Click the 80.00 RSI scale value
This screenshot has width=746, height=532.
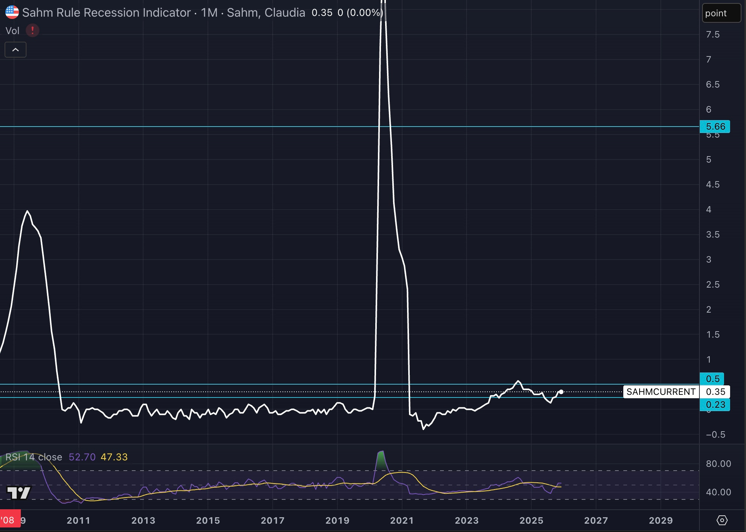pyautogui.click(x=718, y=464)
